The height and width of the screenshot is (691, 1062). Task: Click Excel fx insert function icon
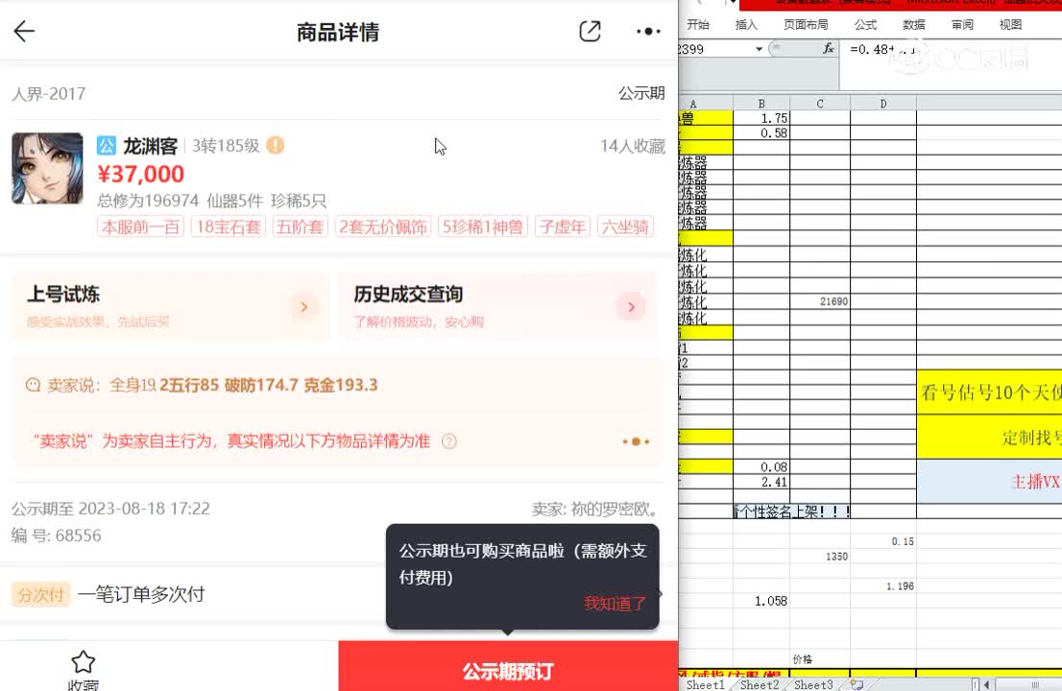tap(828, 49)
